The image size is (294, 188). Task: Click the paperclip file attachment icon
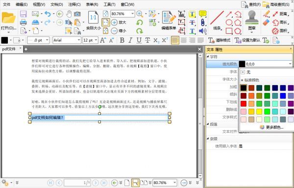203,23
